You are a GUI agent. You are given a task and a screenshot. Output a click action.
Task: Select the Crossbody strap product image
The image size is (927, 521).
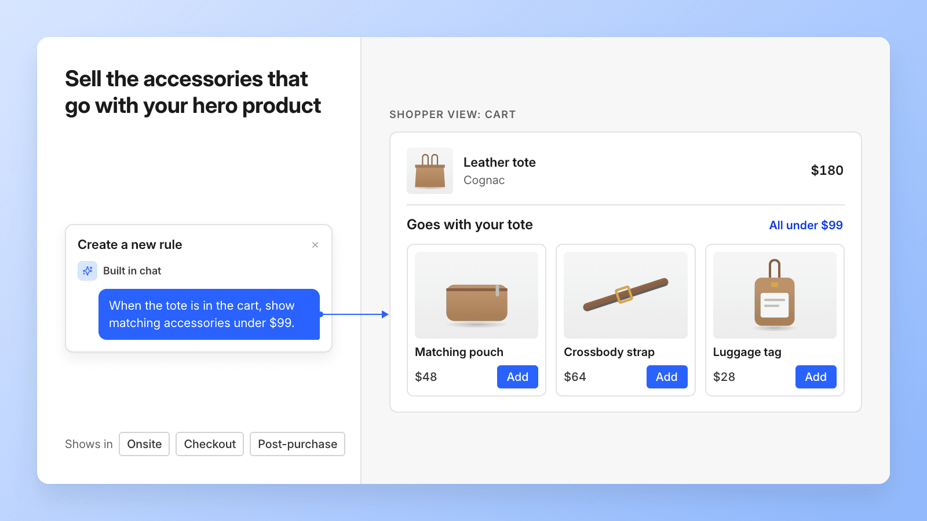click(x=626, y=295)
